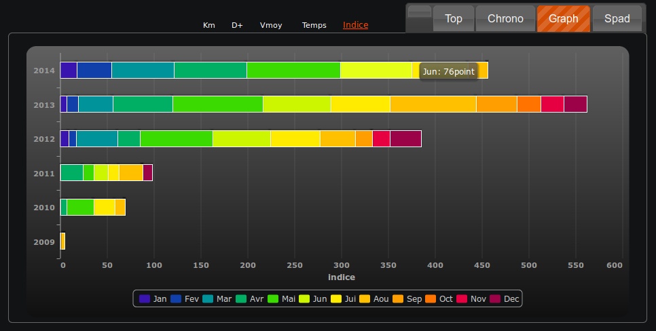656x331 pixels.
Task: Toggle the Mar series in legend
Action: [217, 299]
